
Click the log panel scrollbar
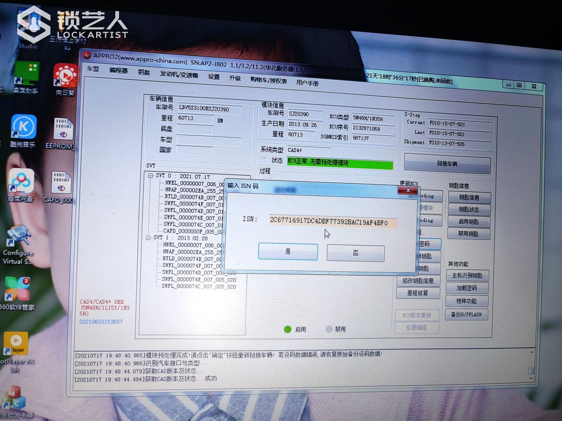(x=531, y=370)
